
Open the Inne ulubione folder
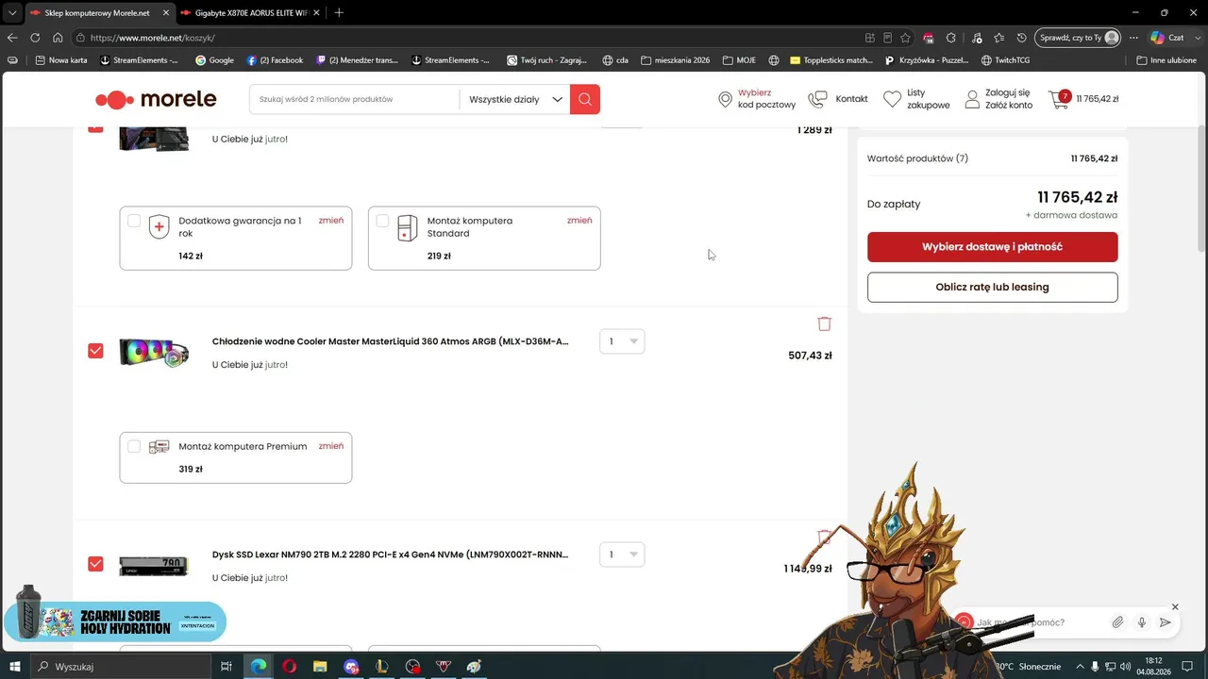point(1166,60)
